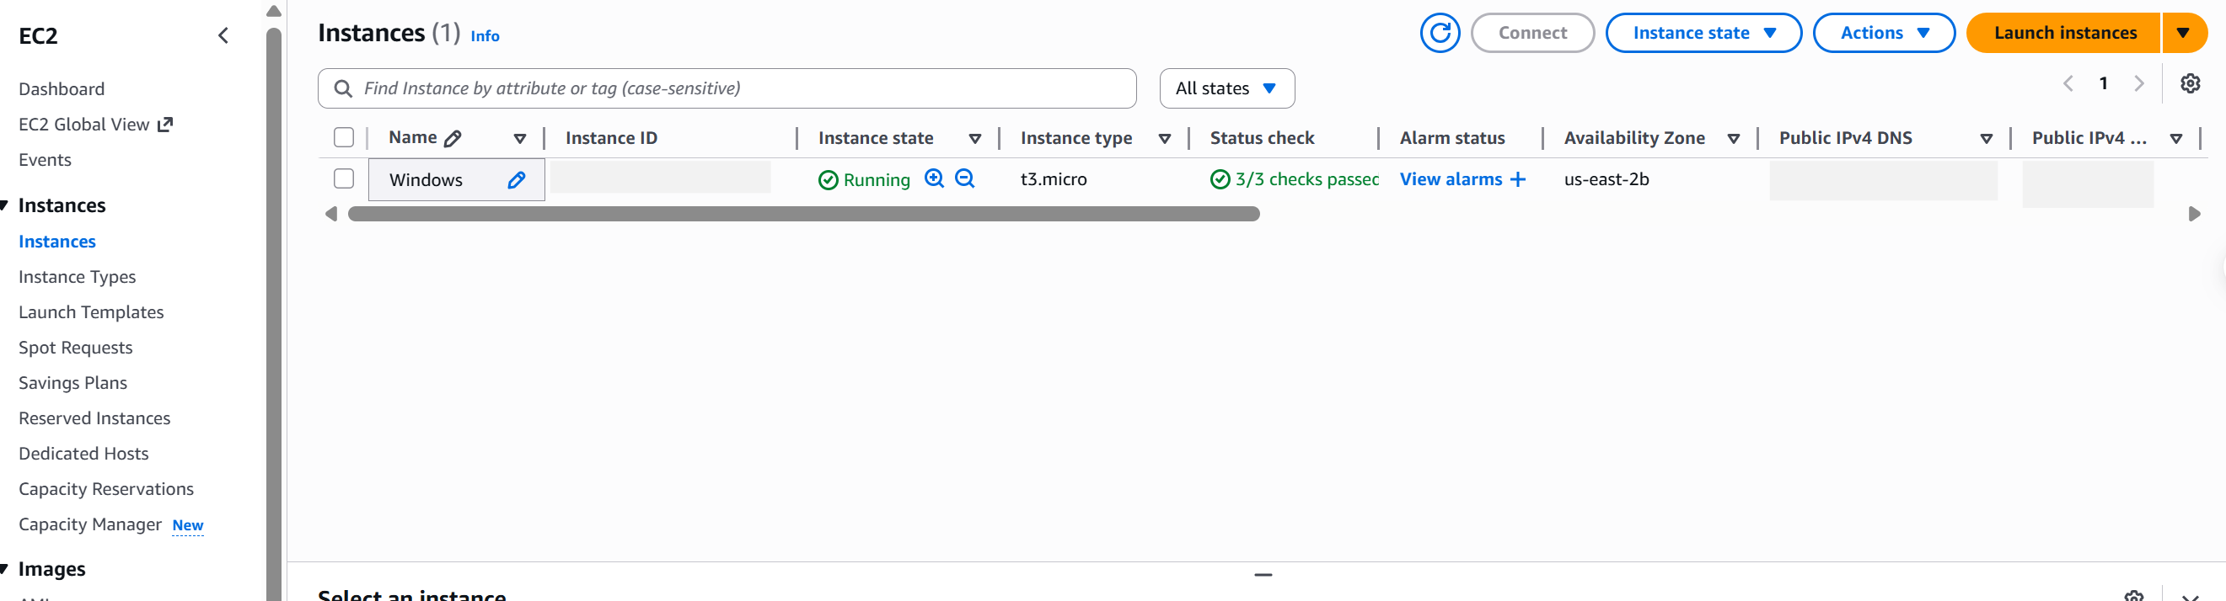Screen dimensions: 2226x601
Task: Click Alarm status column header
Action: (x=1451, y=138)
